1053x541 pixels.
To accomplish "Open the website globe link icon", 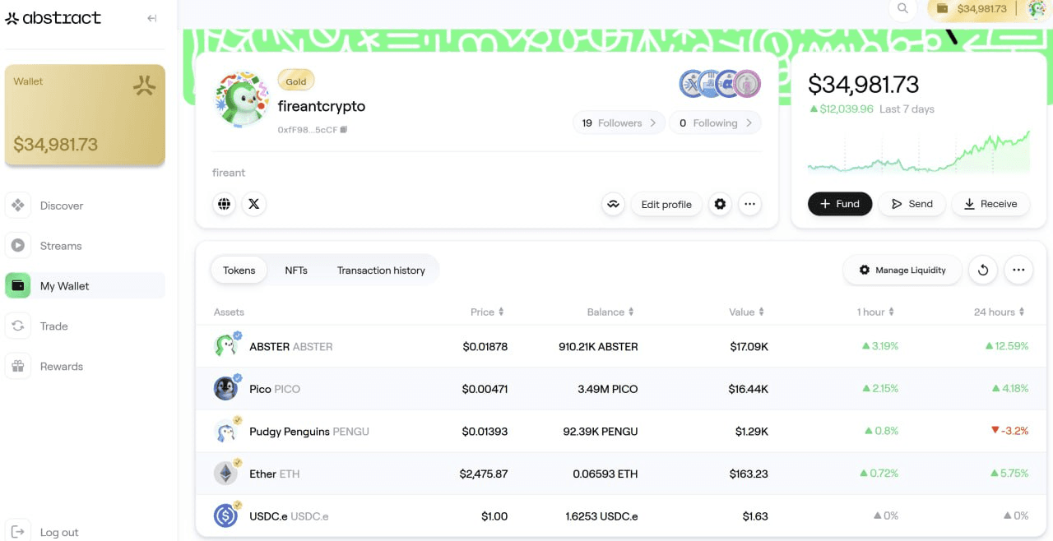I will point(225,204).
